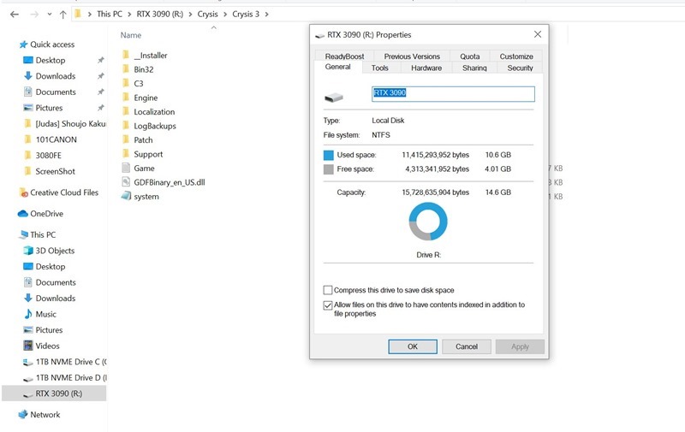Select Pictures icon under This PC
The height and width of the screenshot is (432, 685).
point(28,330)
